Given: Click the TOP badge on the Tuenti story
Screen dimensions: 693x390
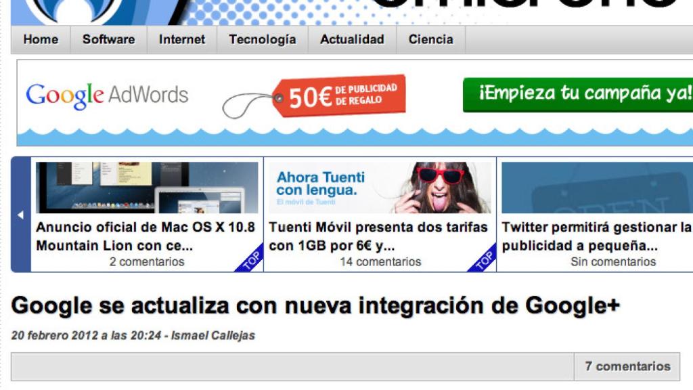Looking at the screenshot, I should pyautogui.click(x=485, y=261).
